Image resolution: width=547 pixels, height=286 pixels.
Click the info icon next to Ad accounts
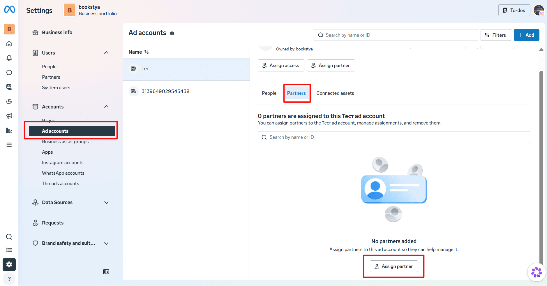pos(172,34)
